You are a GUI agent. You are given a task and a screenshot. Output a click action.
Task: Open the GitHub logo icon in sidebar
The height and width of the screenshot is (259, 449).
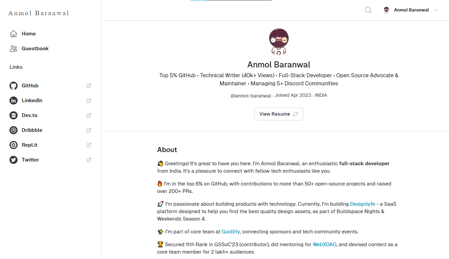pos(14,86)
